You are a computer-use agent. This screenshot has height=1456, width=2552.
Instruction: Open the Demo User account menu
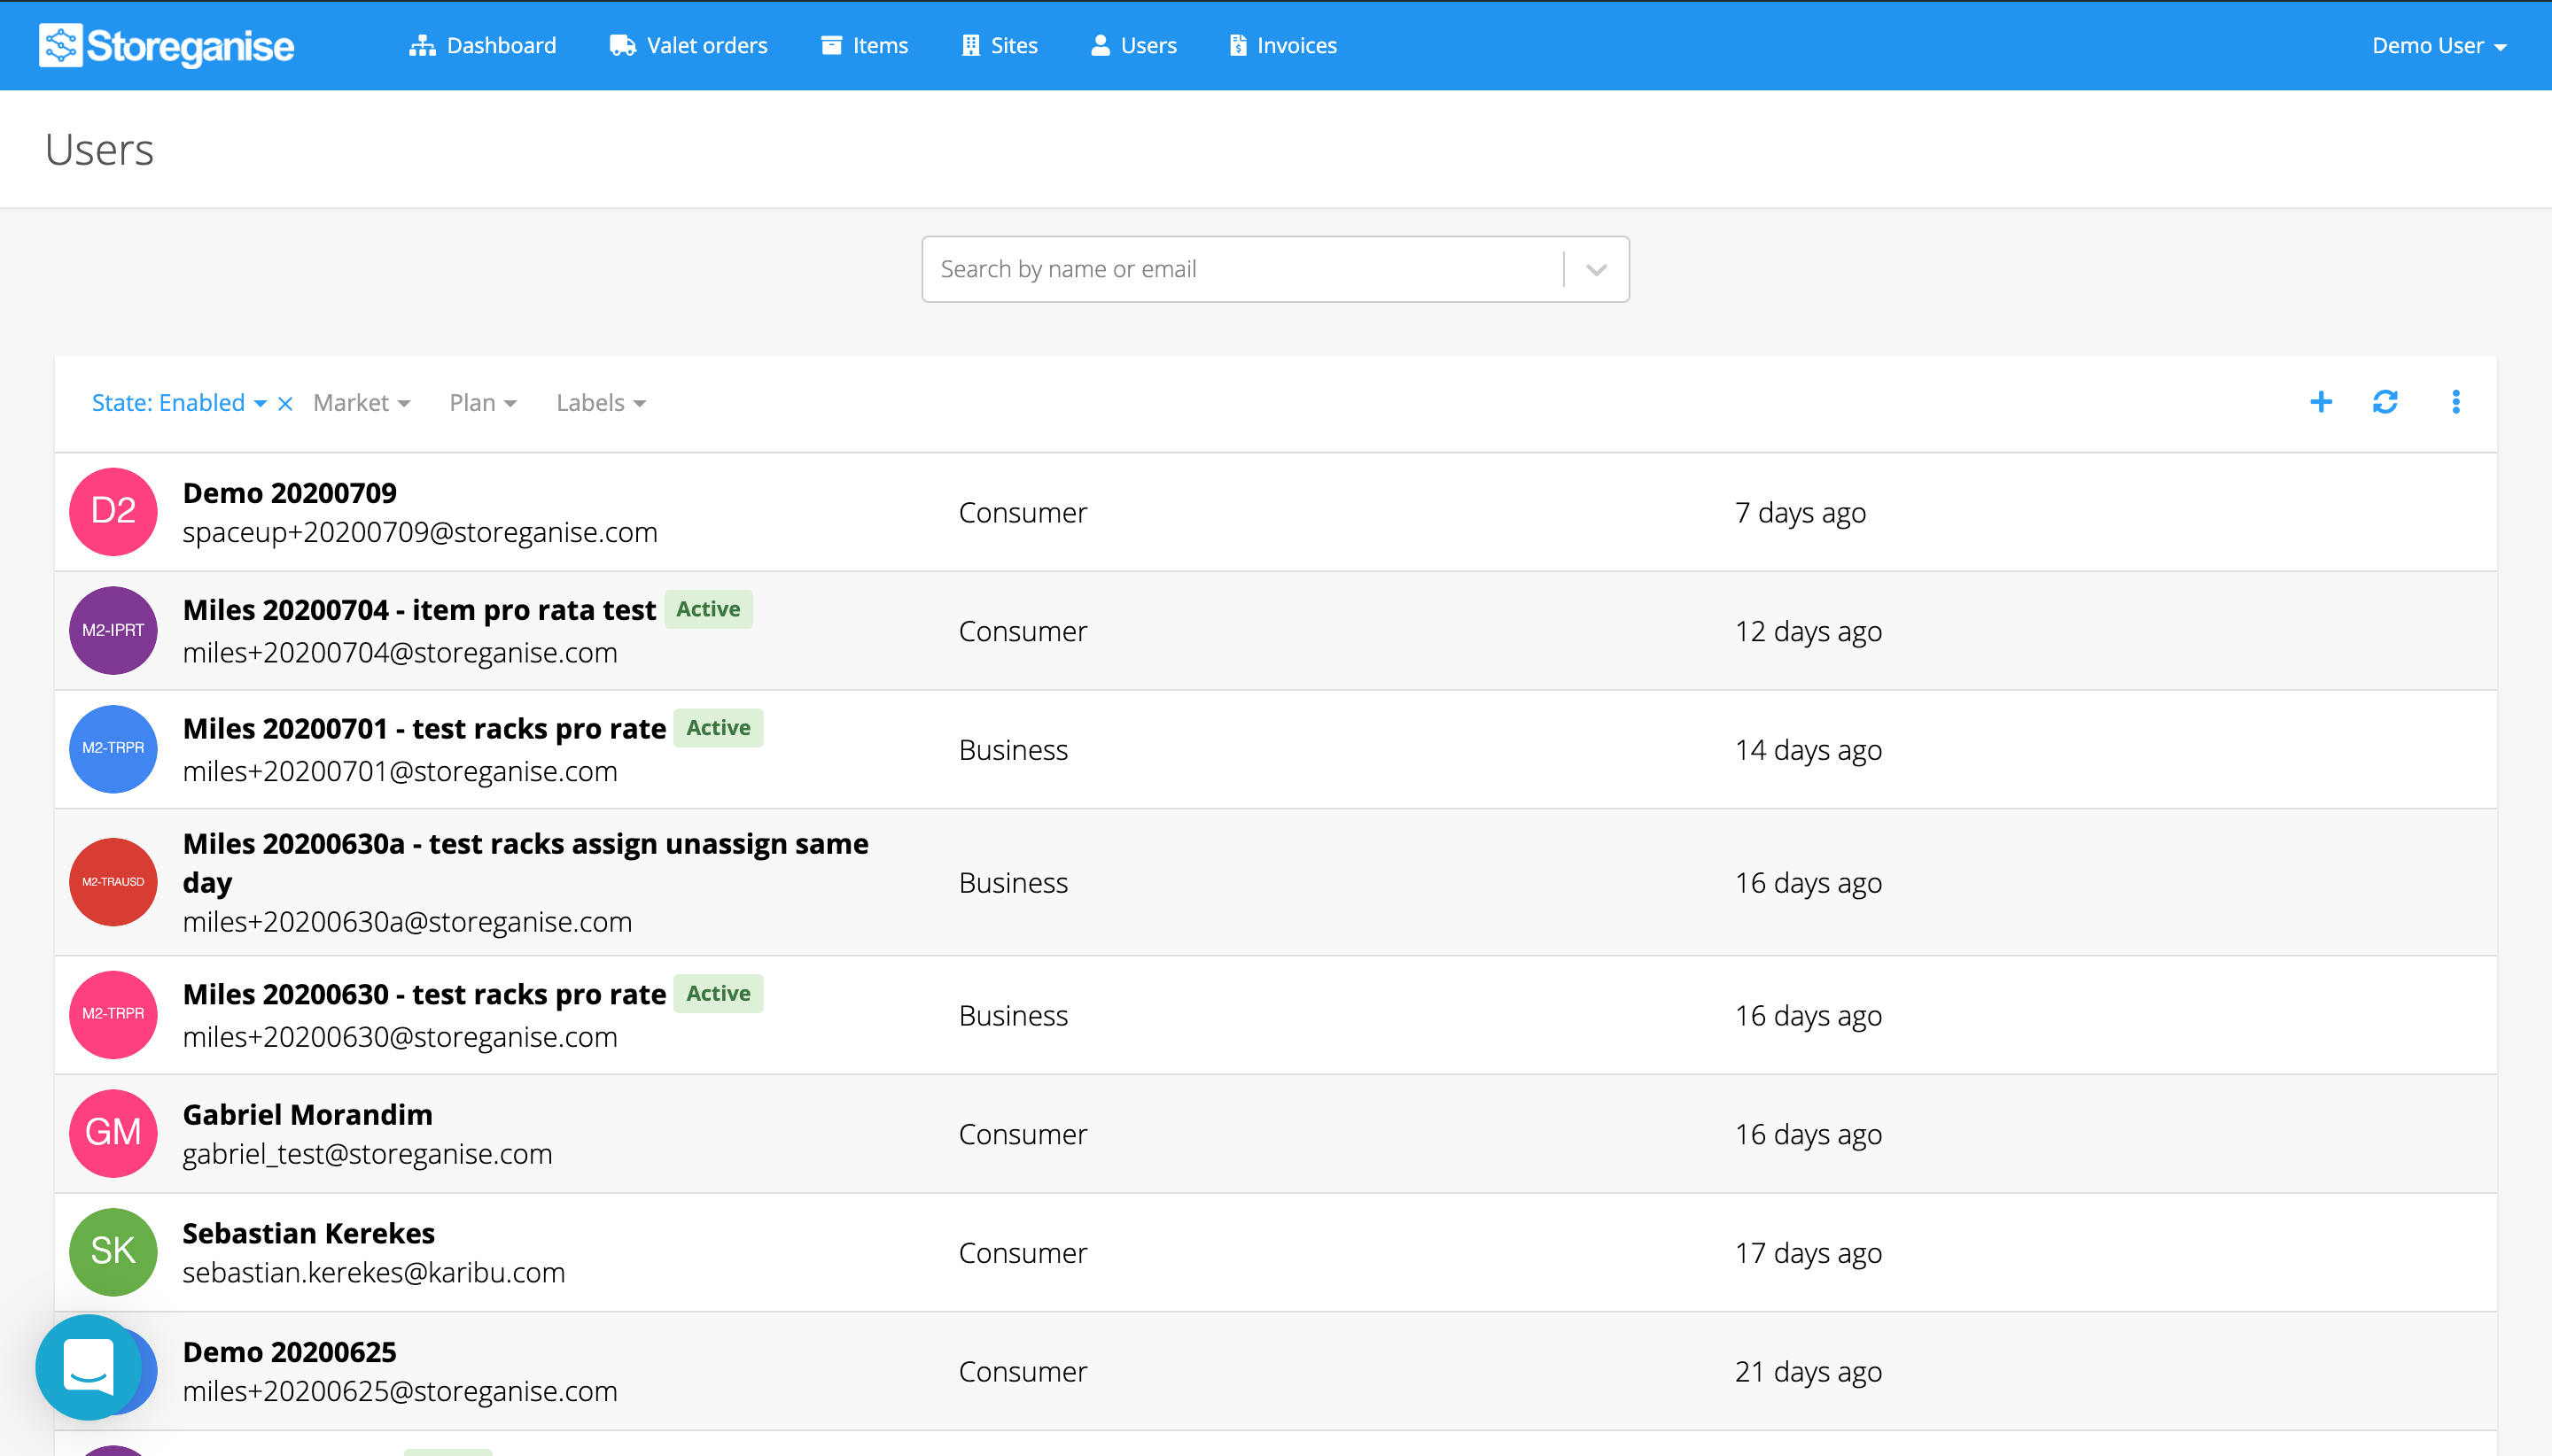(x=2438, y=46)
